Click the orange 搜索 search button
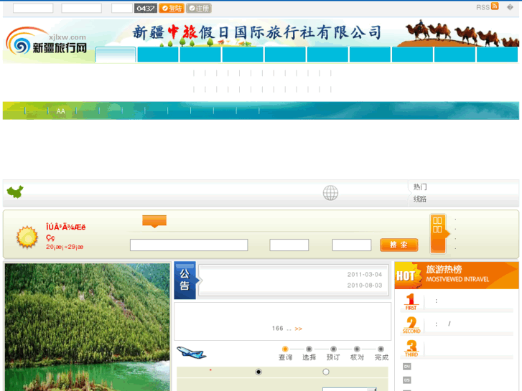 click(x=399, y=245)
